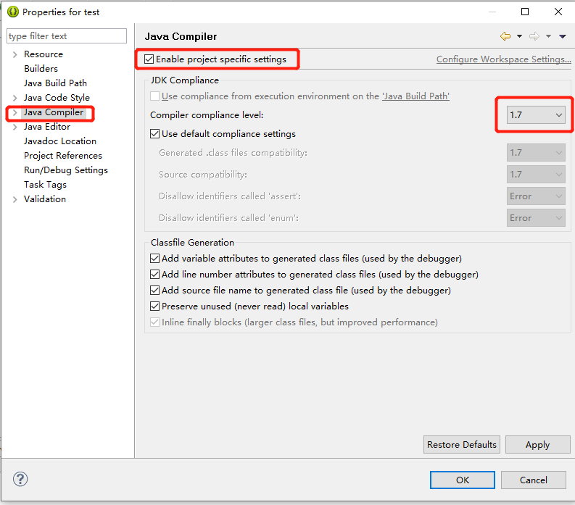Click the type filter text field
Image resolution: width=575 pixels, height=505 pixels.
tap(67, 36)
